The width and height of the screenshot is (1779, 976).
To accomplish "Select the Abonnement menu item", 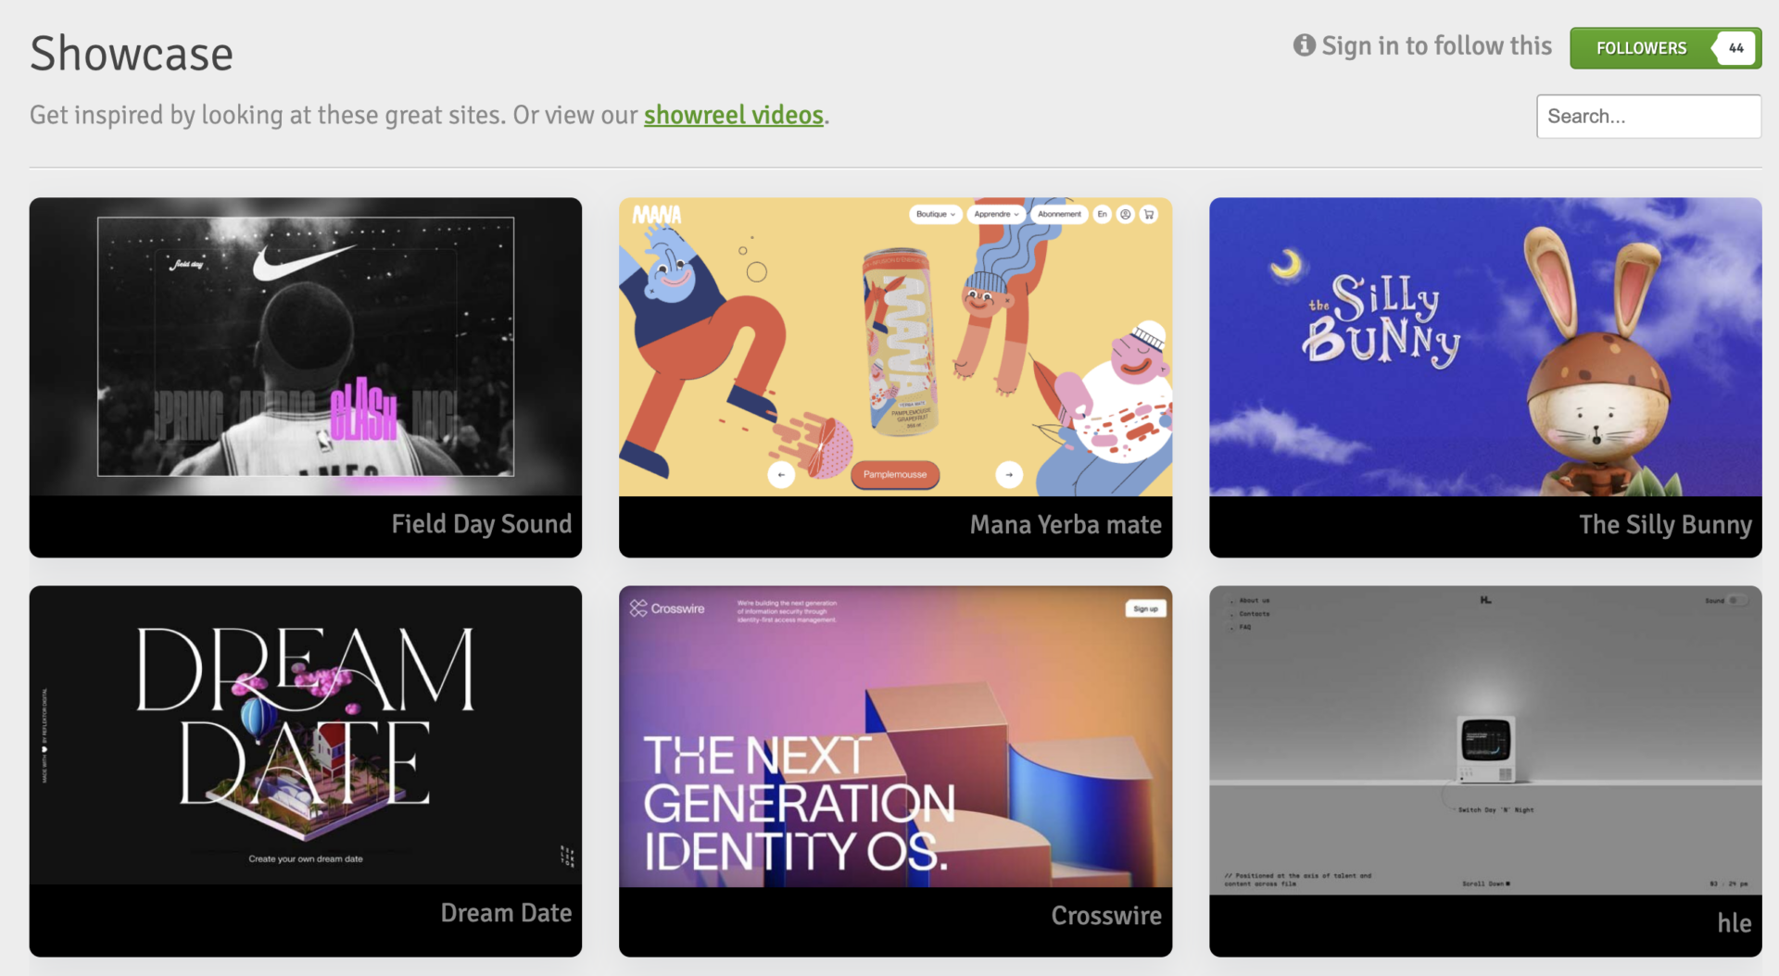I will tap(1059, 214).
